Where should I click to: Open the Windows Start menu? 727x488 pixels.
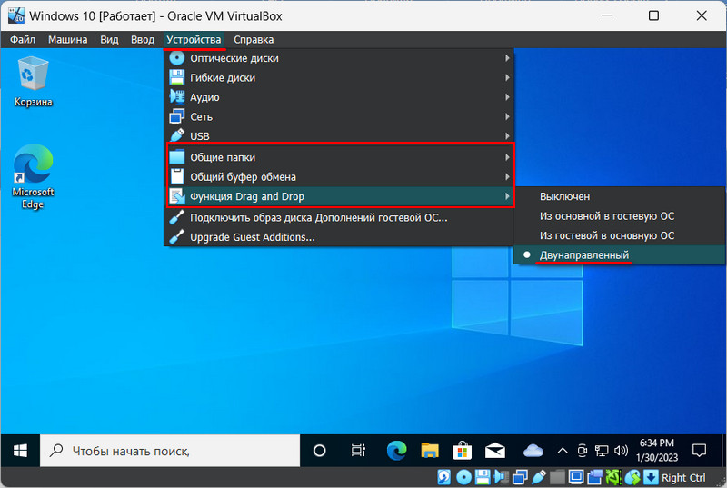tap(20, 451)
